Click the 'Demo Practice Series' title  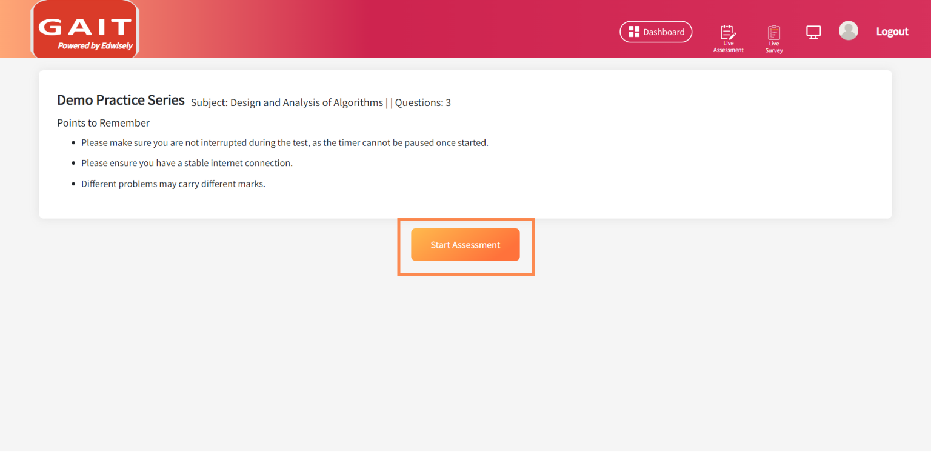pyautogui.click(x=121, y=100)
